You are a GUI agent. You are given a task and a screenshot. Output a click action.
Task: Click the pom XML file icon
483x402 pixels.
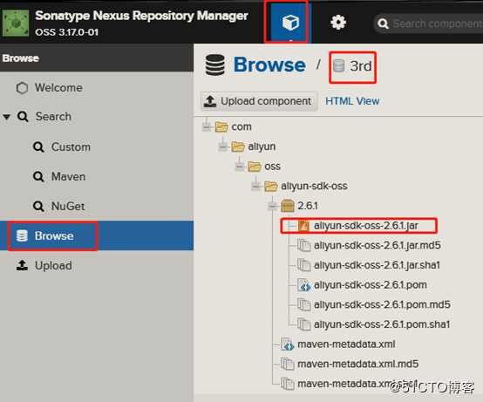(304, 285)
